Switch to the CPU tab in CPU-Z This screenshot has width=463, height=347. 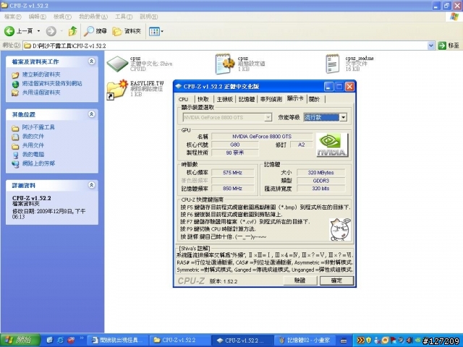coord(183,100)
